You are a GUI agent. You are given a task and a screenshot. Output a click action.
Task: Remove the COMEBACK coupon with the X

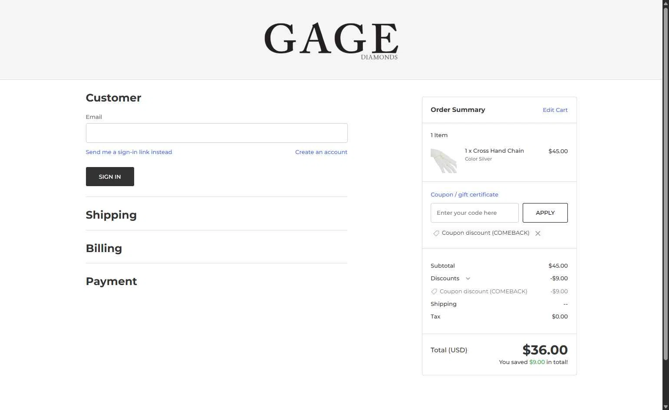click(x=538, y=233)
